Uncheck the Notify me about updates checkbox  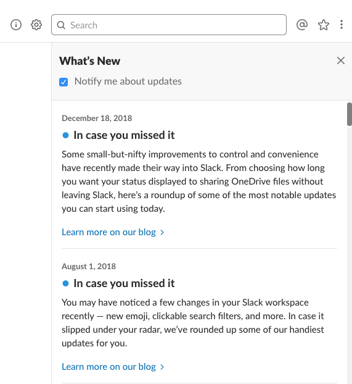(63, 82)
